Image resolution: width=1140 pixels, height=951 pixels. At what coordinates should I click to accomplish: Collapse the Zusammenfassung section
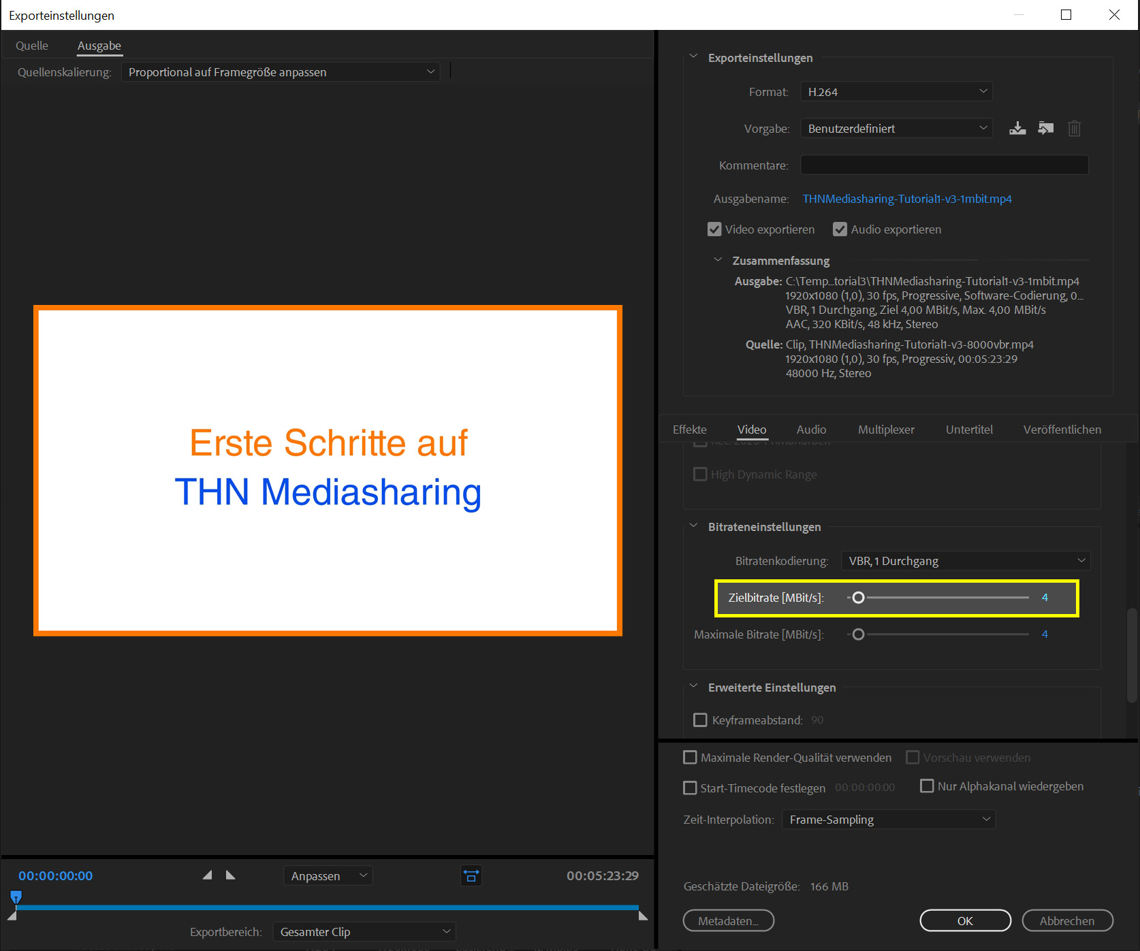click(717, 260)
